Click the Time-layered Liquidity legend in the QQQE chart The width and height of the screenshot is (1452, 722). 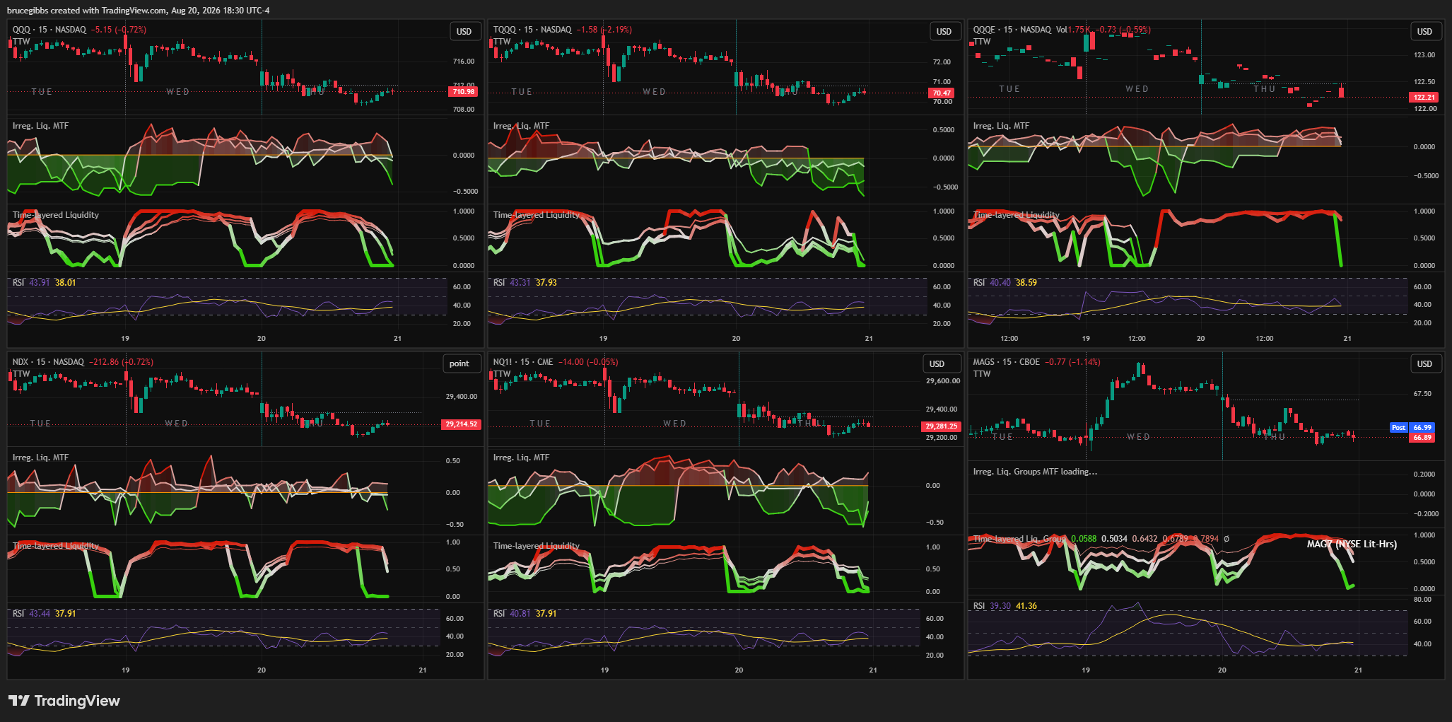[x=1017, y=215]
